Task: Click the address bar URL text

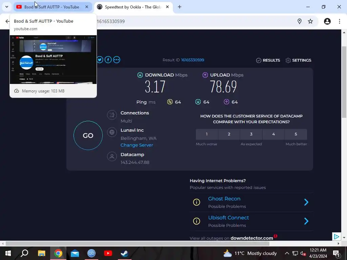Action: 111,21
